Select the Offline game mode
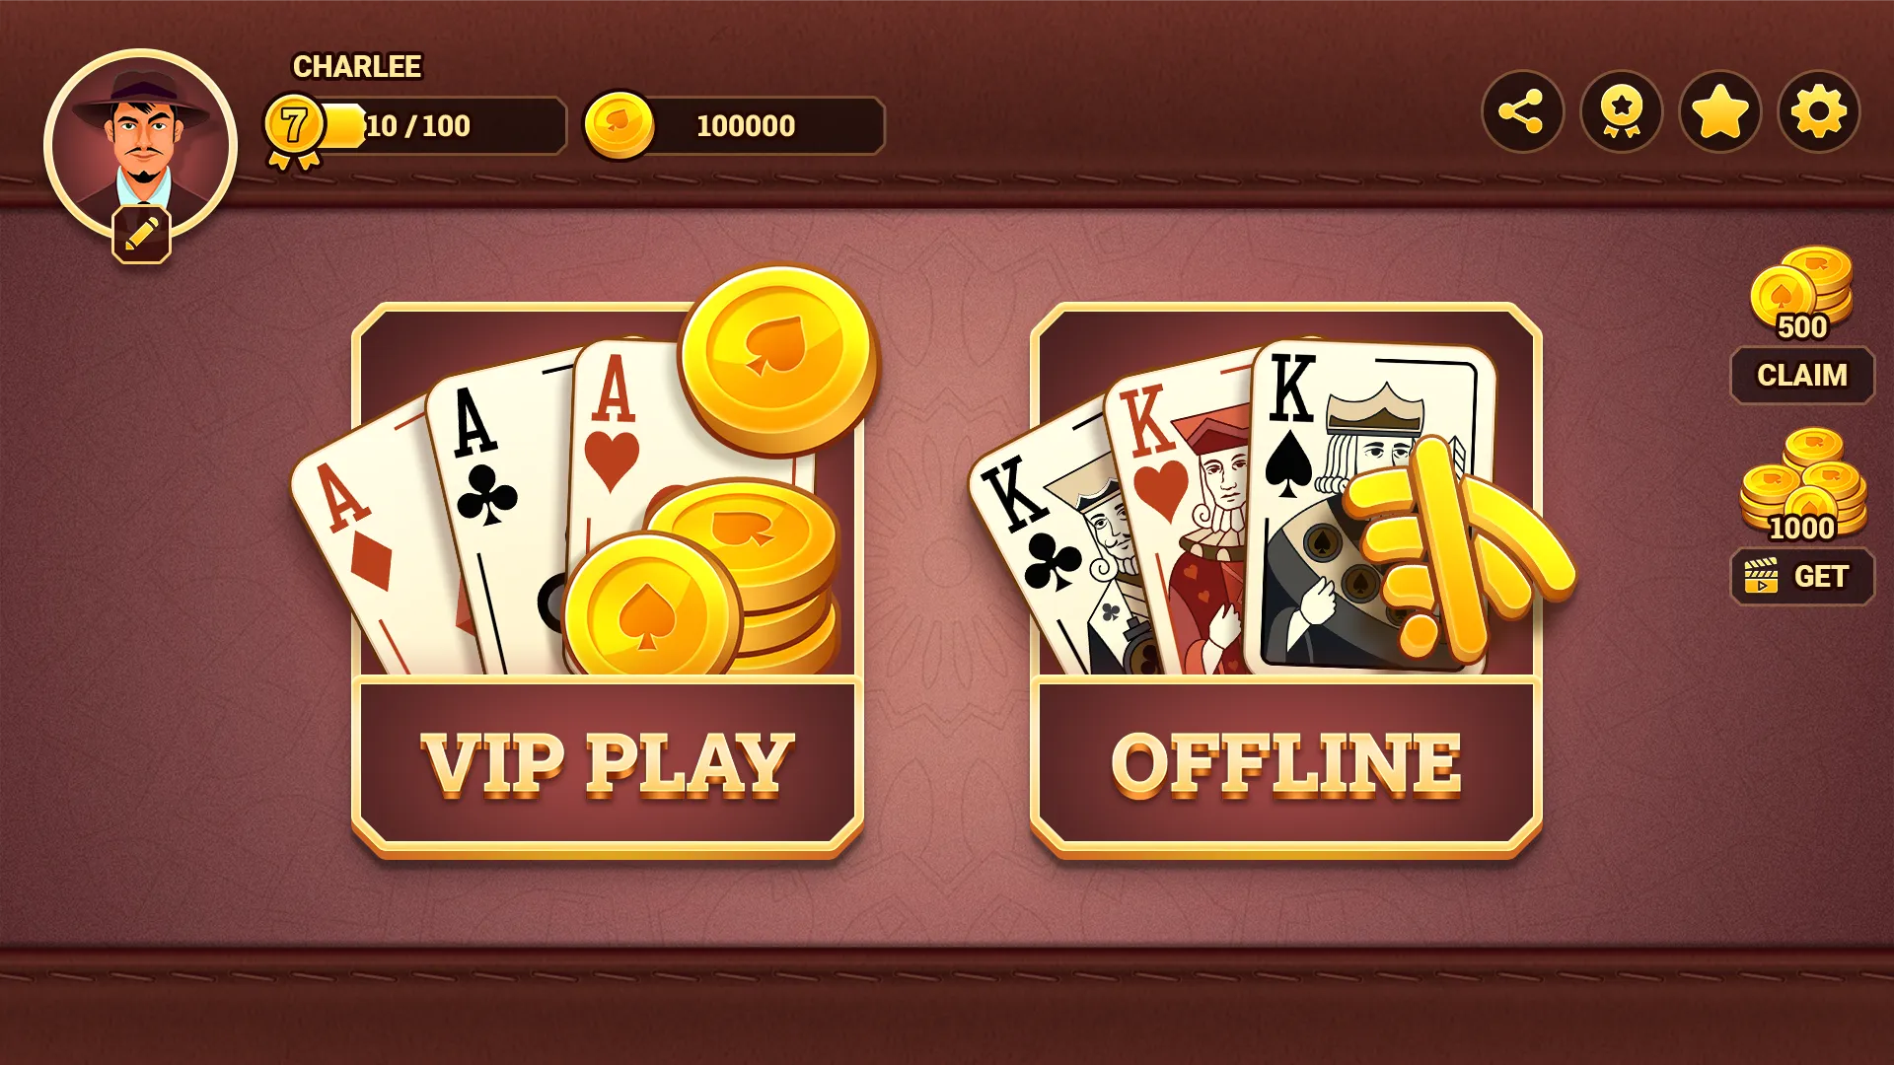This screenshot has height=1065, width=1894. [x=1286, y=763]
